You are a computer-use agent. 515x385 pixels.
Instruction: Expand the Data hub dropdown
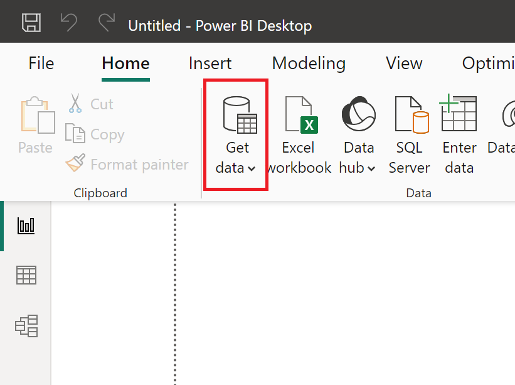(358, 135)
